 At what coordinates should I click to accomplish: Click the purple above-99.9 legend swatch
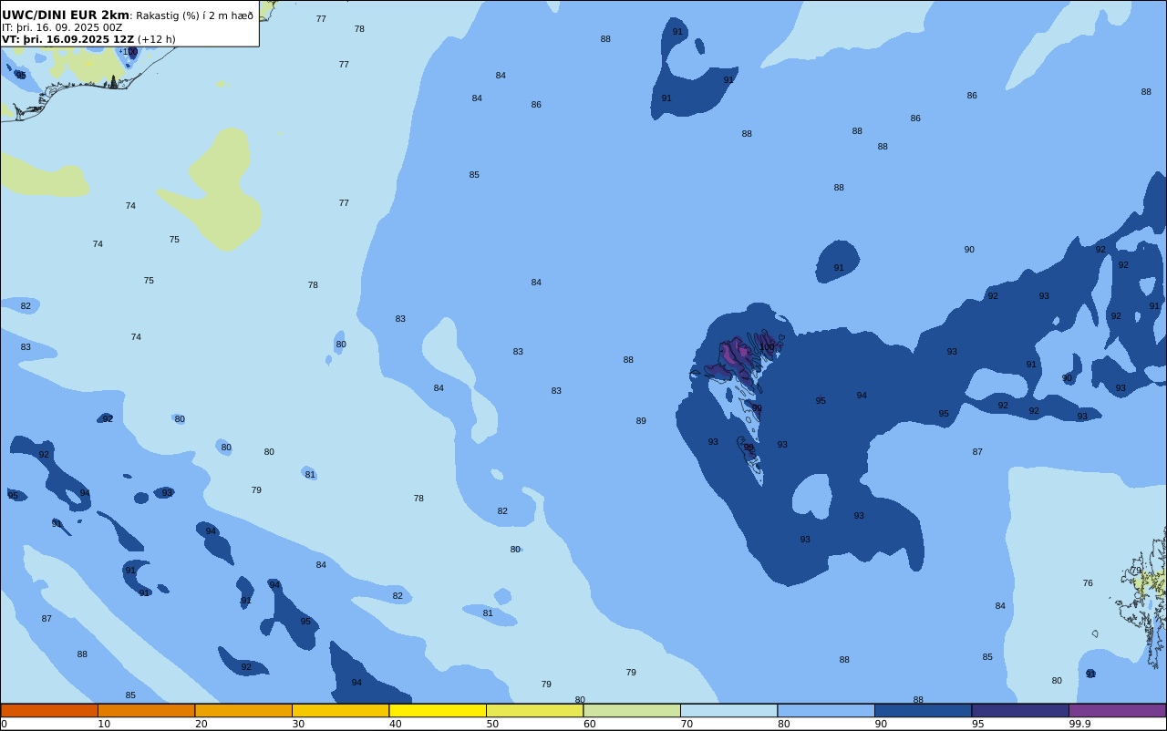pyautogui.click(x=1117, y=710)
